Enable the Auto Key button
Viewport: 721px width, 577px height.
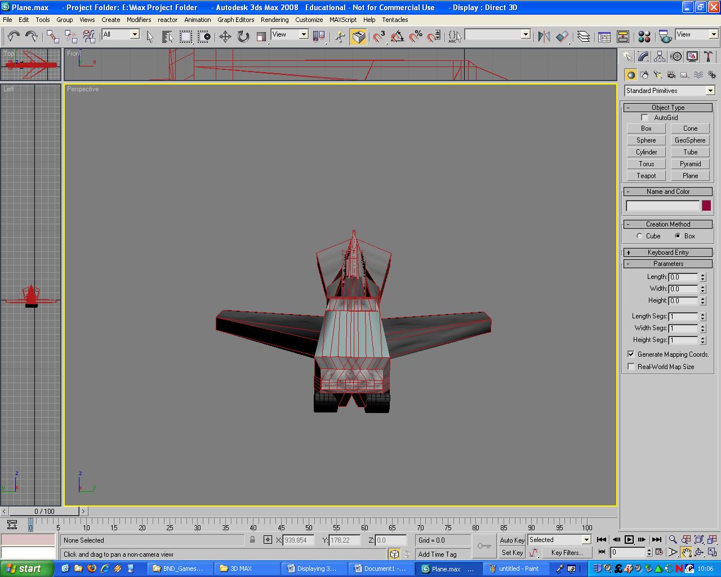point(511,539)
